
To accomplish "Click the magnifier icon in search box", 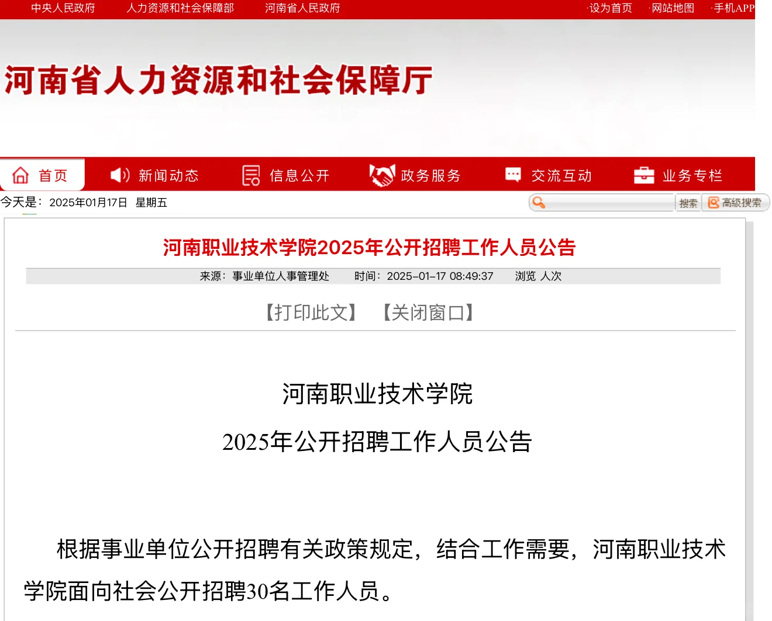I will 537,203.
